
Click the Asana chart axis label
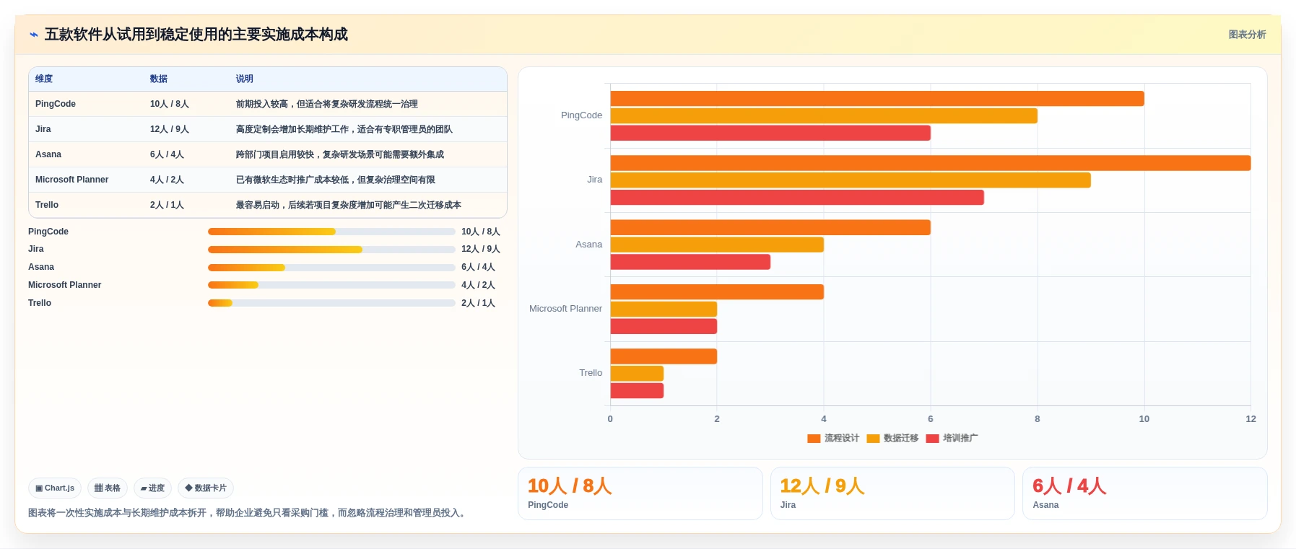588,245
